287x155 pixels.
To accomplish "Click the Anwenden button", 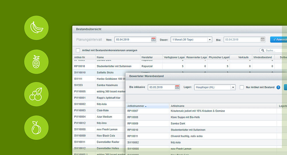I will tap(279, 39).
